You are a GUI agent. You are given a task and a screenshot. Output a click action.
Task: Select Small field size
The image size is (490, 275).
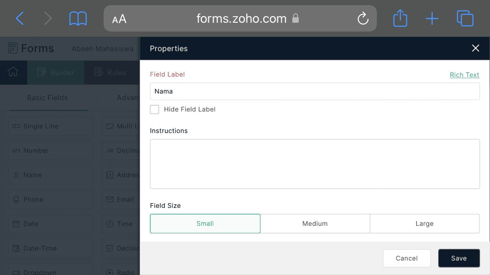pyautogui.click(x=205, y=224)
